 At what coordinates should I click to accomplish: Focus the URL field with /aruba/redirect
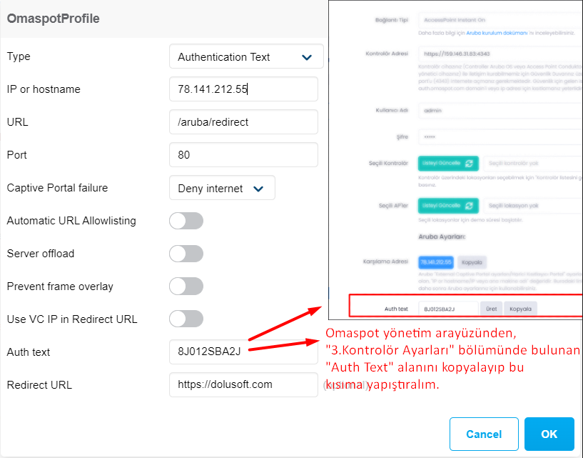243,122
